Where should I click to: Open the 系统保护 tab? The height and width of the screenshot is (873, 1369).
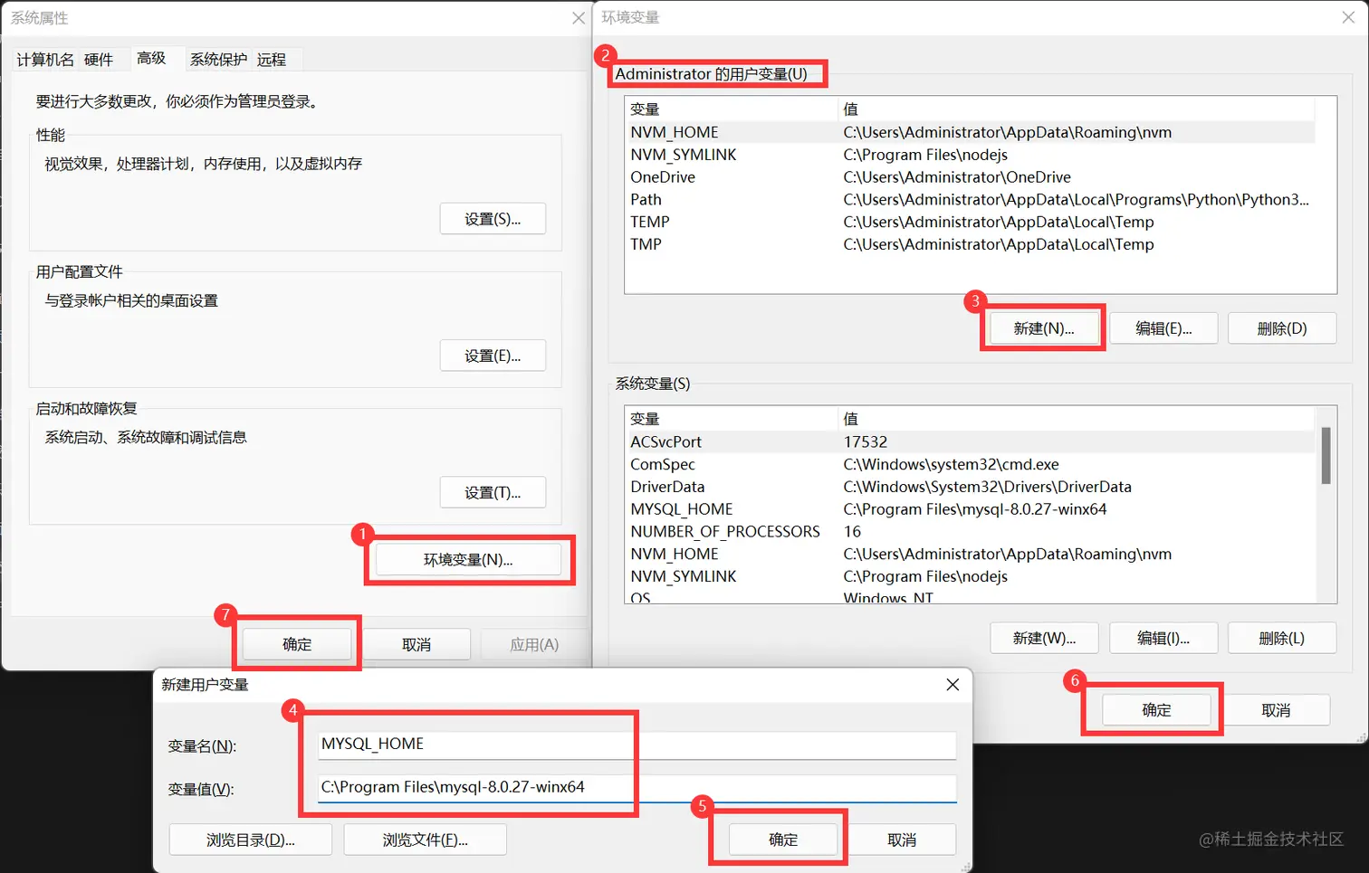[x=218, y=60]
